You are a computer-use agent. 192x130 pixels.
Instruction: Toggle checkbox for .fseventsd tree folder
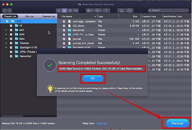pyautogui.click(x=11, y=56)
